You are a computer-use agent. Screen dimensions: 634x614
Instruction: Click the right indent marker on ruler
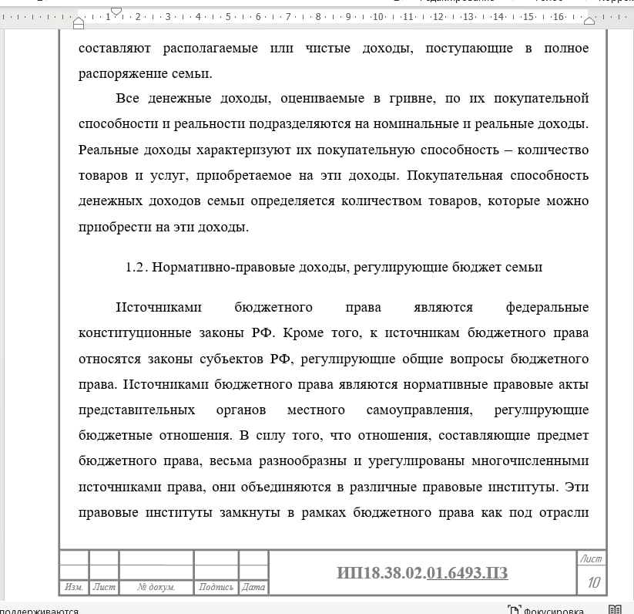589,21
